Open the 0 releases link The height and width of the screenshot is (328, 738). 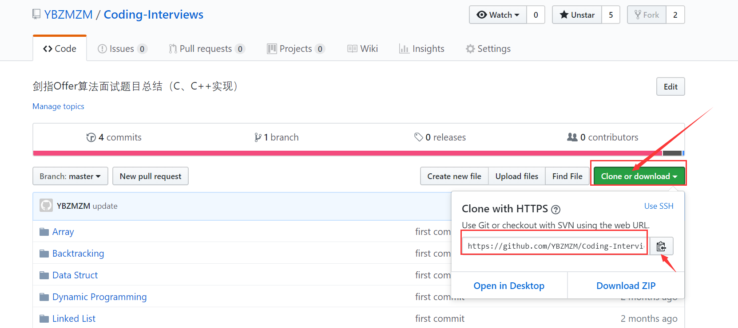[440, 137]
